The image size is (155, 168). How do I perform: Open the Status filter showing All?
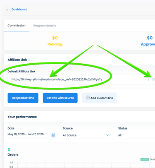pyautogui.click(x=136, y=135)
